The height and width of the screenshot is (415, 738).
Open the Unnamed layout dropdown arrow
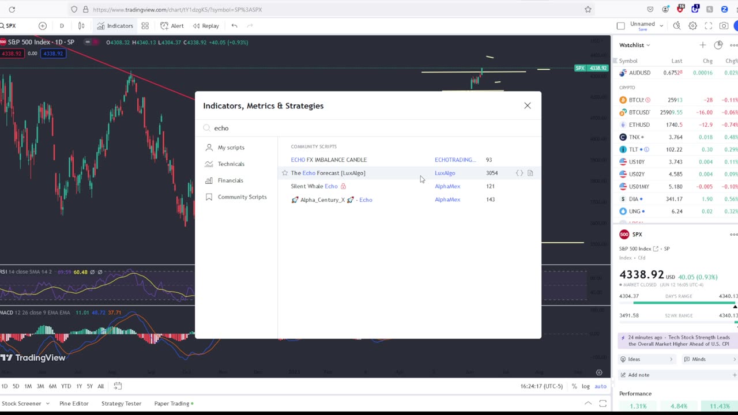[661, 25]
